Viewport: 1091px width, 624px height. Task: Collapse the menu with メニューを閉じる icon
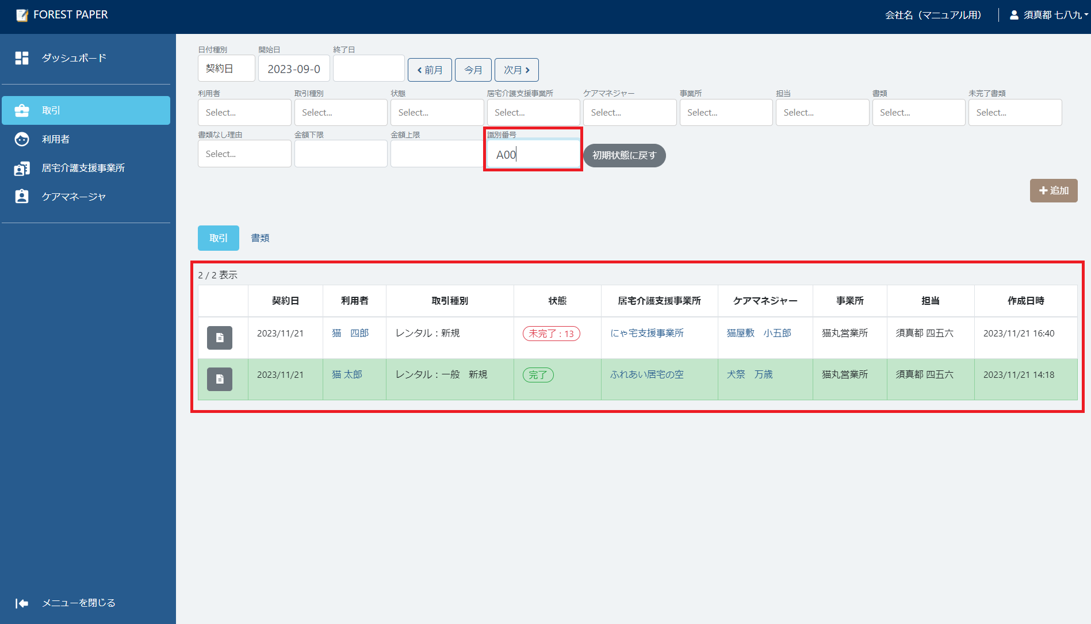pyautogui.click(x=22, y=603)
